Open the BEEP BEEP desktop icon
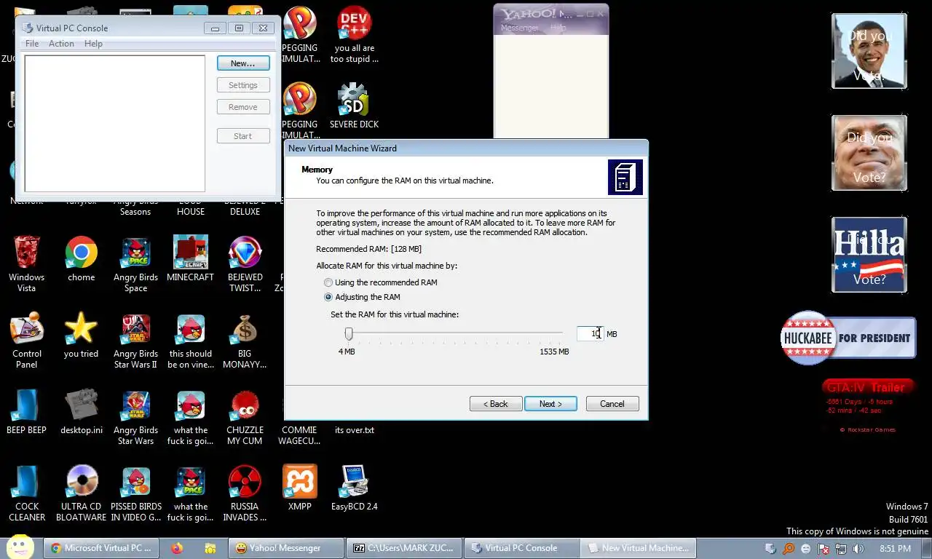Image resolution: width=932 pixels, height=559 pixels. click(x=26, y=412)
